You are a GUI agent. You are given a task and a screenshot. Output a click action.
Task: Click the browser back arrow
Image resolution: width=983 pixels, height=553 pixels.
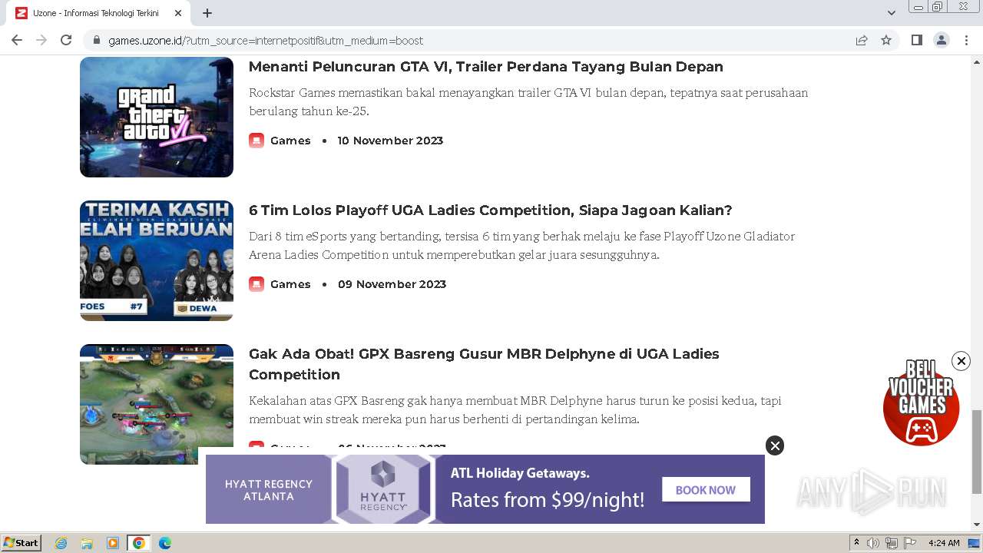pos(17,40)
